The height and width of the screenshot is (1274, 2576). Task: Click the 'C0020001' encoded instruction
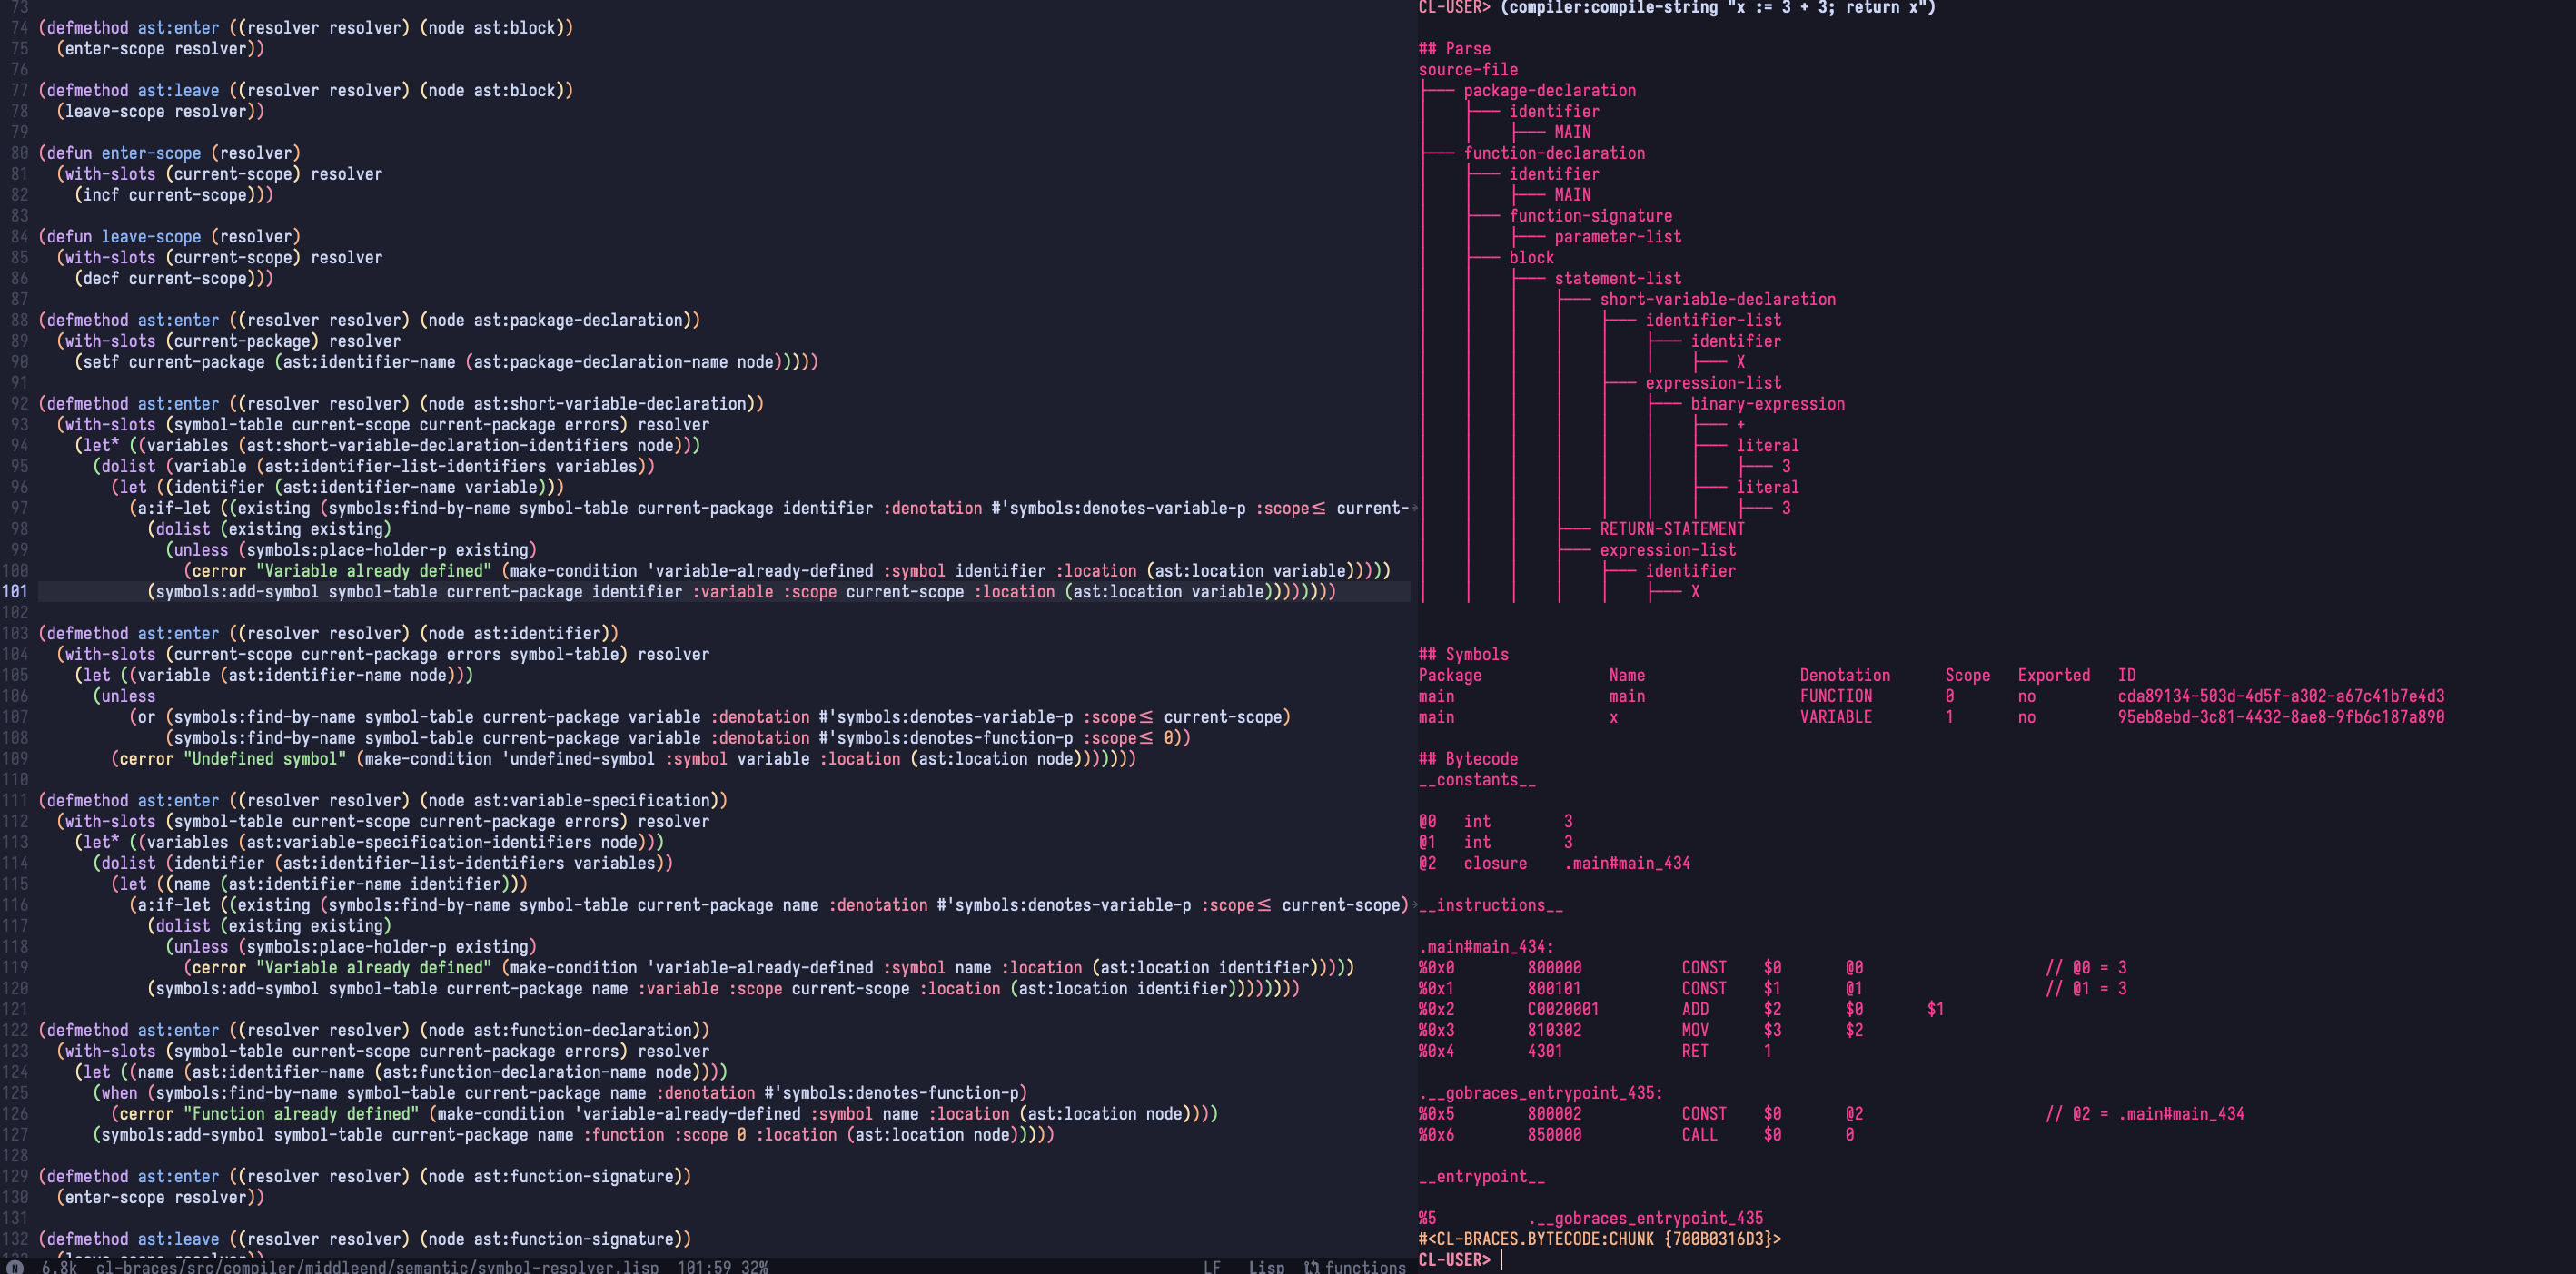point(1563,1009)
